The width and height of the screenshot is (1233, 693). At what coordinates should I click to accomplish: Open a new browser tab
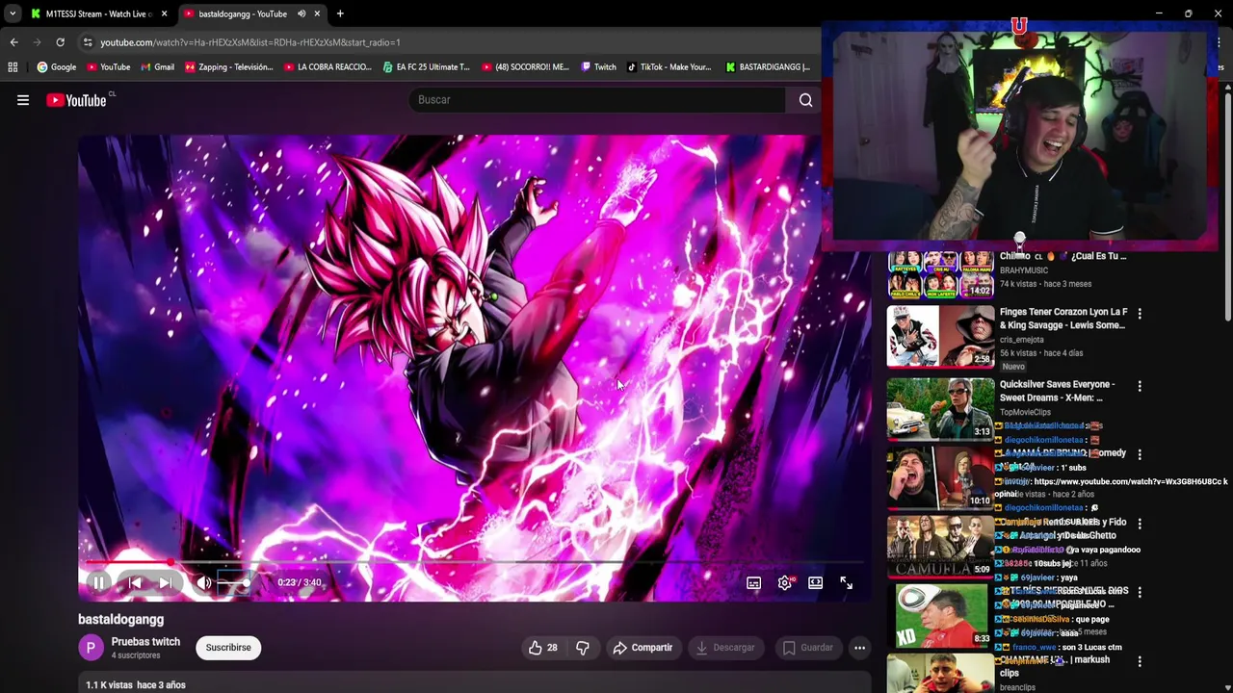click(x=340, y=13)
